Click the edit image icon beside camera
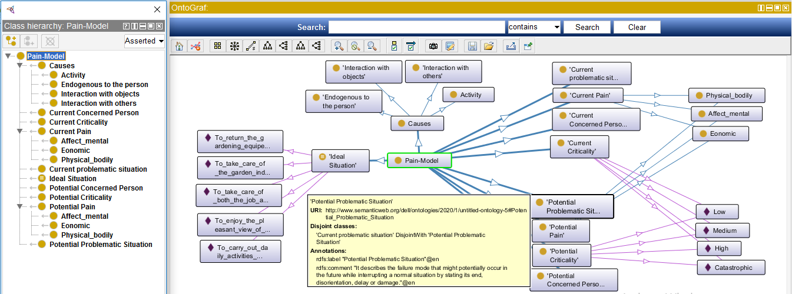Screen dimensions: 792x294 450,46
